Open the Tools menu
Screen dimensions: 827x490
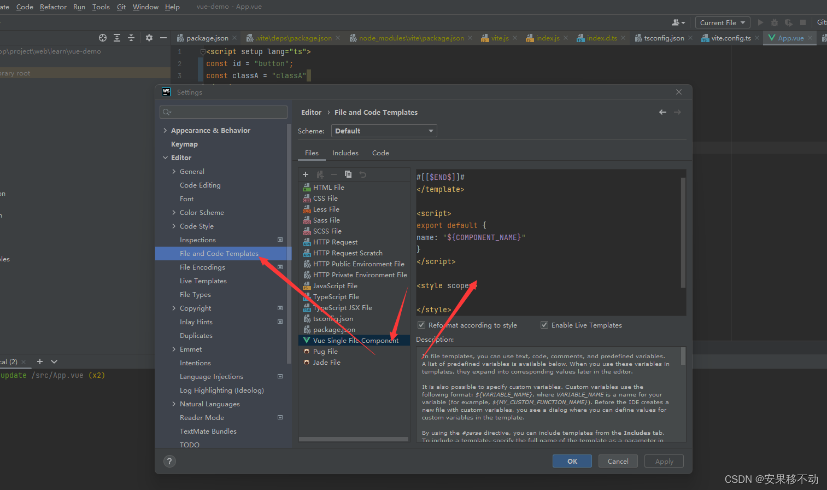(101, 7)
